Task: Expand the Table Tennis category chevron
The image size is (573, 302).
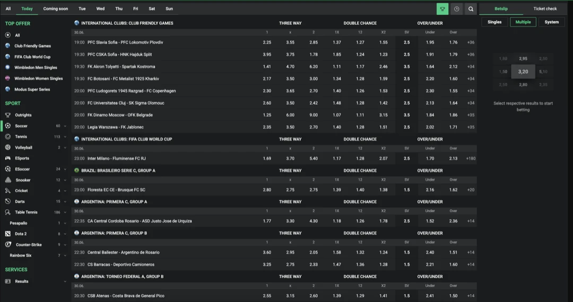Action: click(x=65, y=212)
